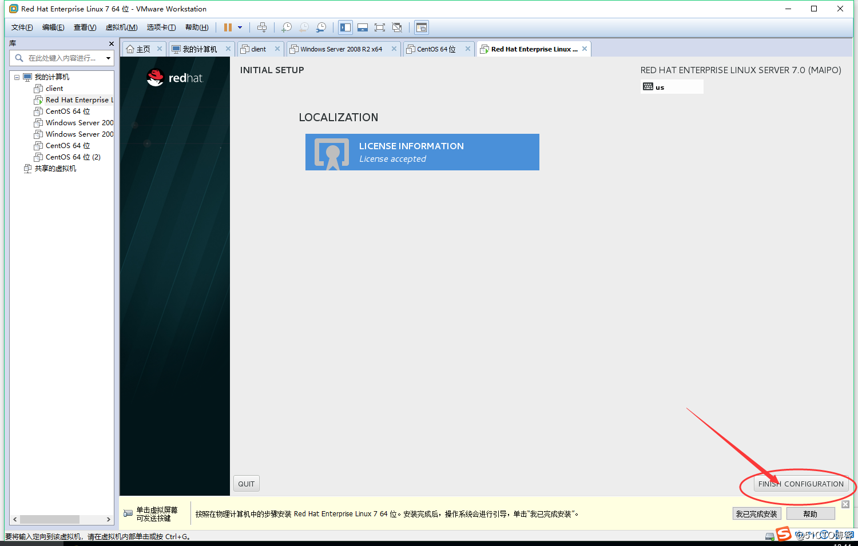
Task: Click the 帮助 button in install bar
Action: [811, 514]
